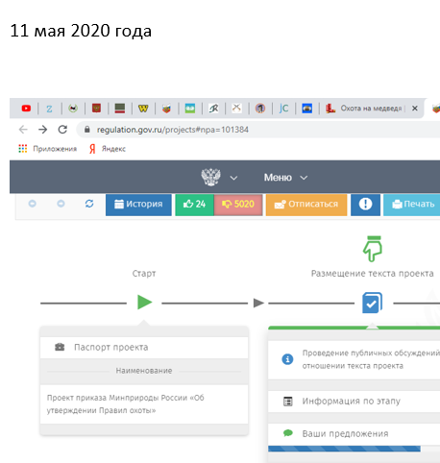Expand the dropdown next to the emblem
Viewport: 440px width, 463px height.
pos(233,178)
